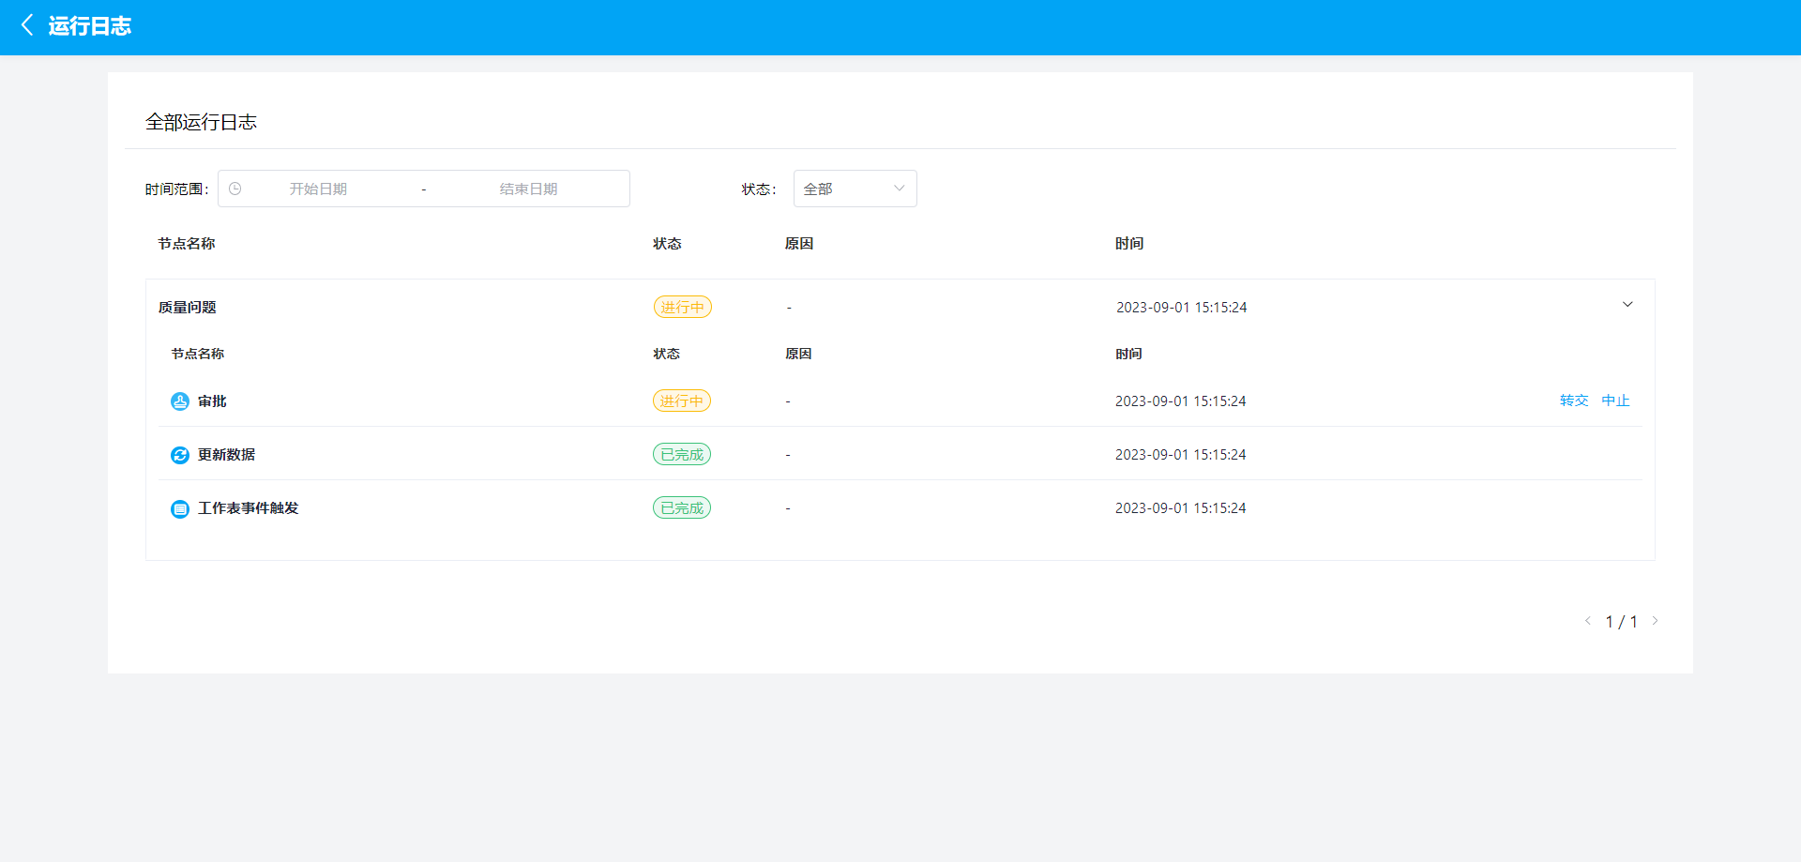Click the 全部运行日志 heading
This screenshot has width=1801, height=862.
(x=201, y=122)
